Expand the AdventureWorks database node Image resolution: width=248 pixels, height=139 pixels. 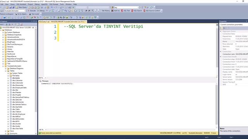tap(3, 37)
